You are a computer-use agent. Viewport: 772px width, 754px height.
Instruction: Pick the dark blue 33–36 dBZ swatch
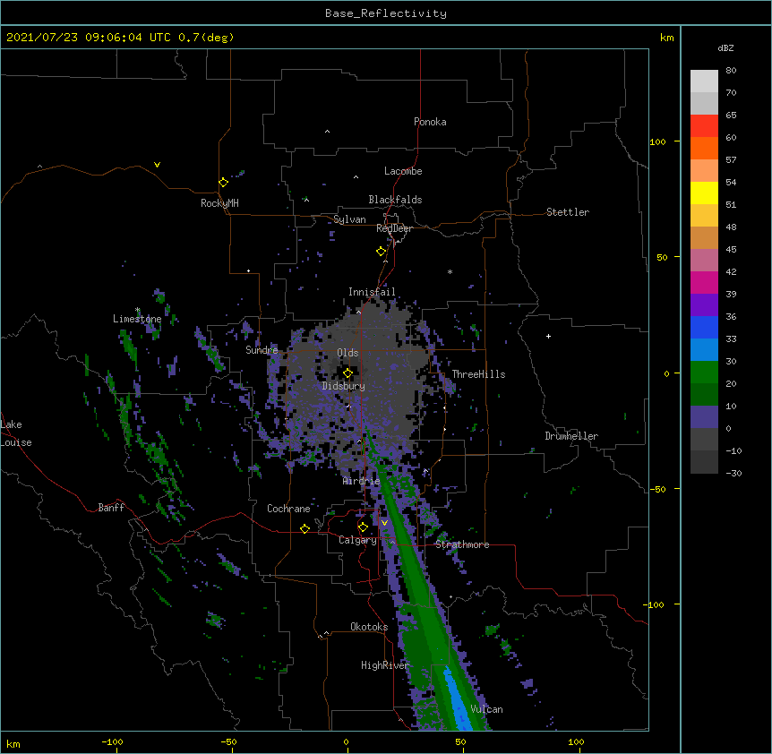click(x=704, y=327)
